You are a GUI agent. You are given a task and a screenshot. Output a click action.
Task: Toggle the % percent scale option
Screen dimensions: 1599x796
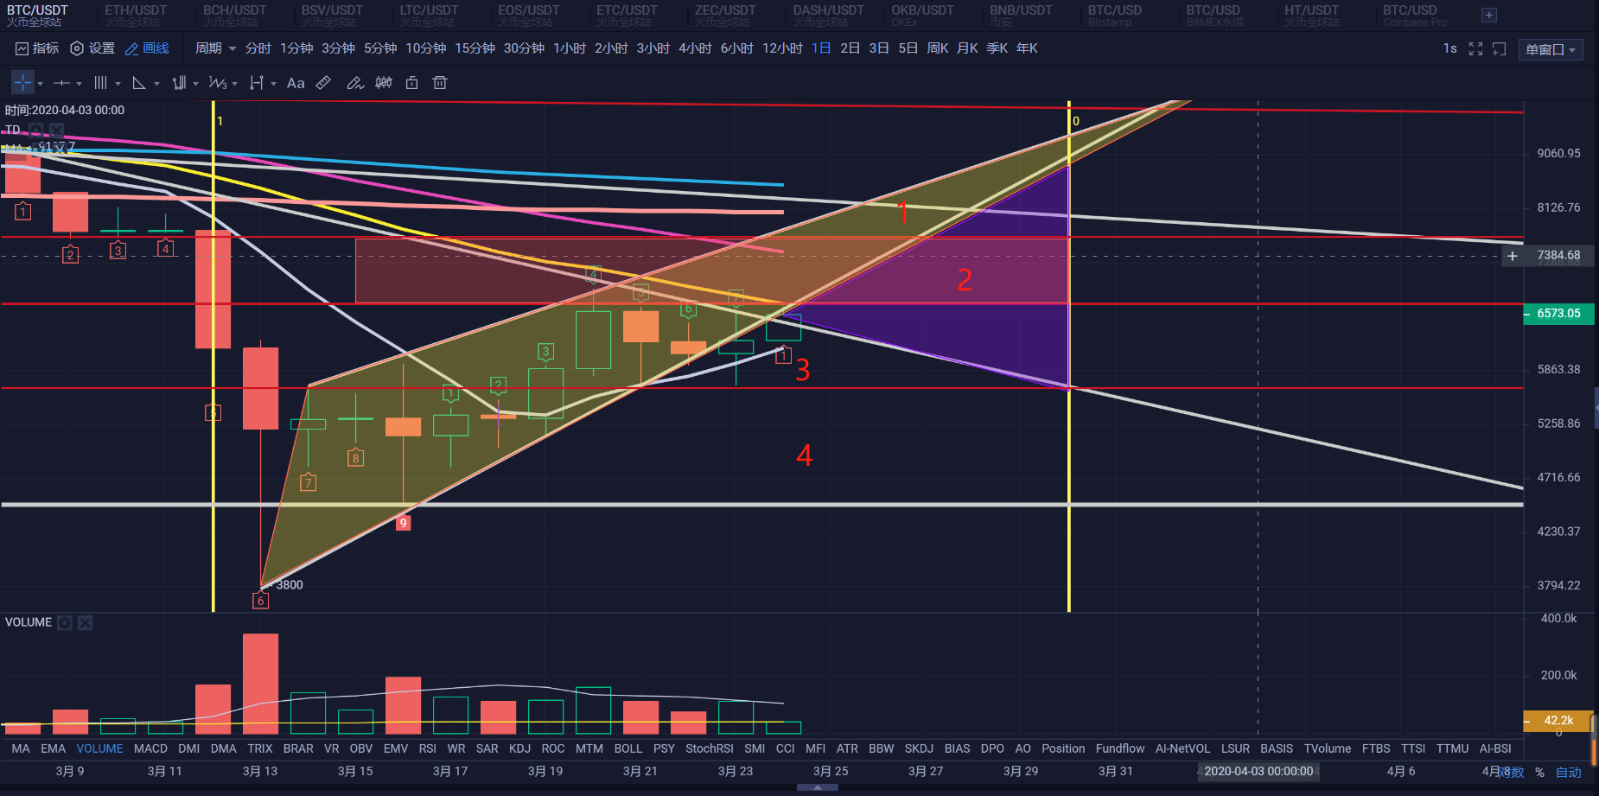click(1539, 772)
